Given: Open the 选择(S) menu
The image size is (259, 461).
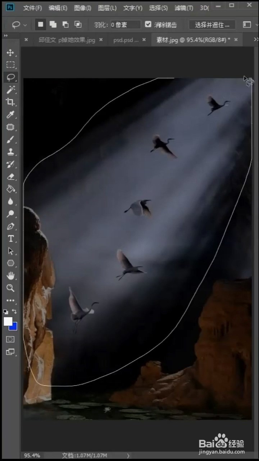Looking at the screenshot, I should click(158, 8).
